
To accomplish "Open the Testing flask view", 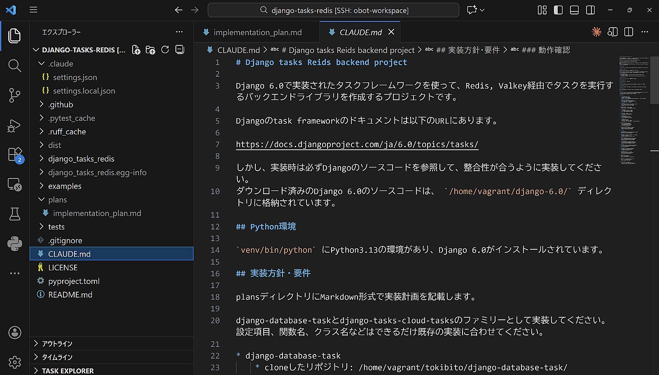I will click(15, 214).
